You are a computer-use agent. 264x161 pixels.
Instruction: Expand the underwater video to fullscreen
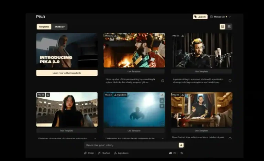tap(162, 124)
